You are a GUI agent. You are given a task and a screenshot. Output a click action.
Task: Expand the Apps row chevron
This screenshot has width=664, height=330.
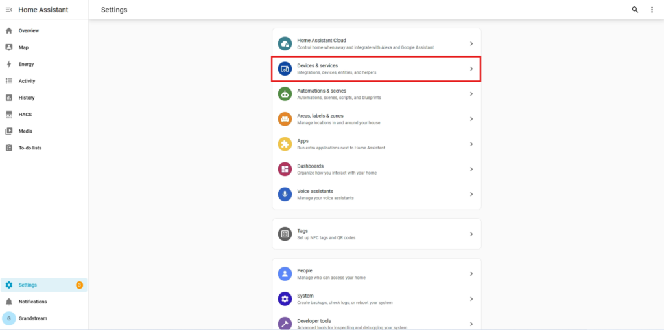coord(471,144)
